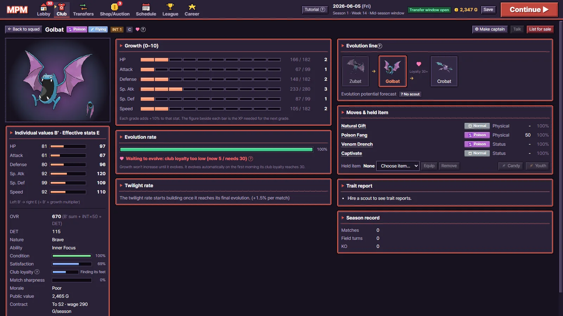Click the heart help icon beside Golbat's name
The width and height of the screenshot is (563, 316).
point(143,29)
